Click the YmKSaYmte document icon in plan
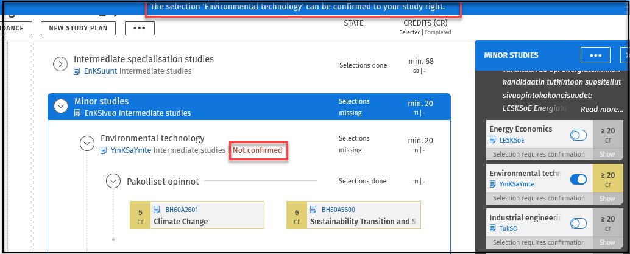Image resolution: width=630 pixels, height=254 pixels. pos(104,150)
